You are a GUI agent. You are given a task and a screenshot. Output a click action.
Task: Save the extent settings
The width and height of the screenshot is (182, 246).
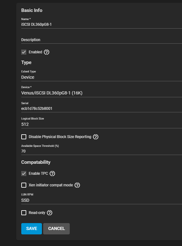pyautogui.click(x=32, y=228)
